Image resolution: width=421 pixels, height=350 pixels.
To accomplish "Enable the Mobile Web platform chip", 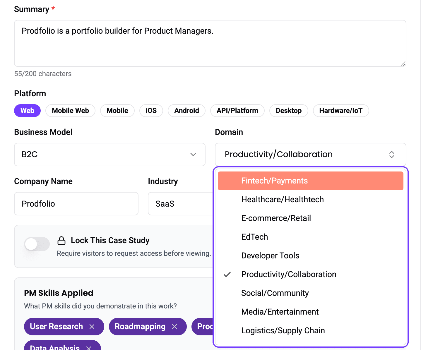I will [70, 111].
